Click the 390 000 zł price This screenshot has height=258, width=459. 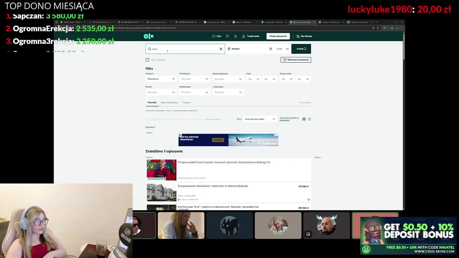pos(303,208)
